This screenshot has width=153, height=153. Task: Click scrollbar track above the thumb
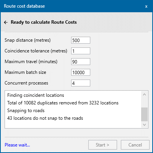click(x=145, y=103)
